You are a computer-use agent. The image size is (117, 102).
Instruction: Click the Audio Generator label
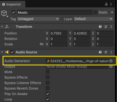pyautogui.click(x=17, y=61)
